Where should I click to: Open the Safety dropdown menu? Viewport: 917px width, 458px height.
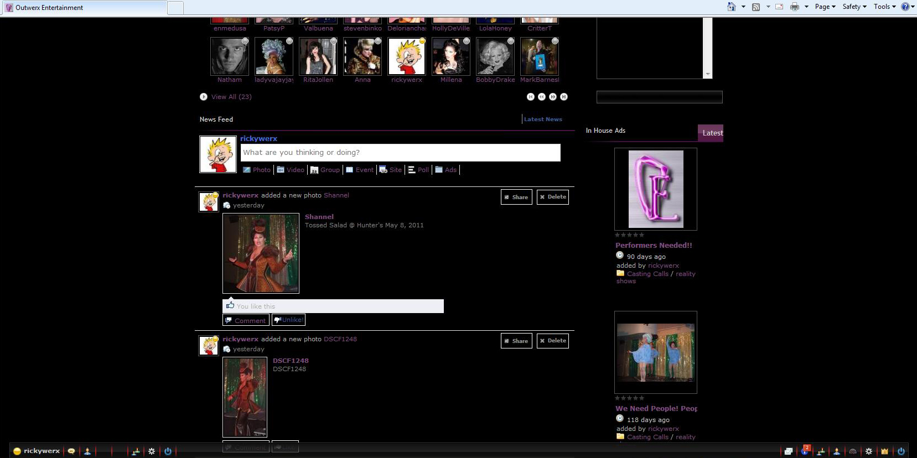[854, 7]
